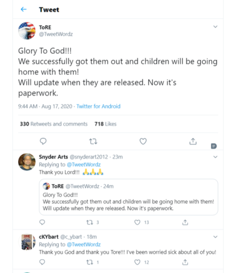Screen dimensions: 229x273
Task: Like the main Glory To God tweet
Action: coord(143,141)
